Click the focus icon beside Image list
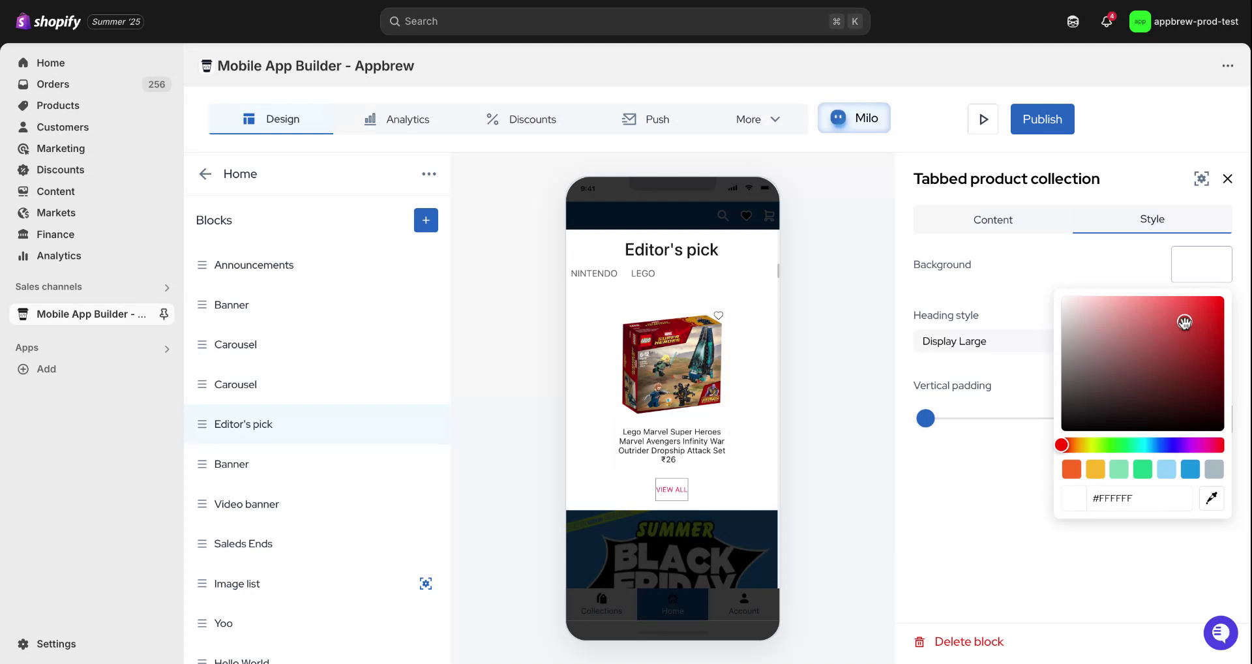Image resolution: width=1252 pixels, height=664 pixels. click(426, 584)
